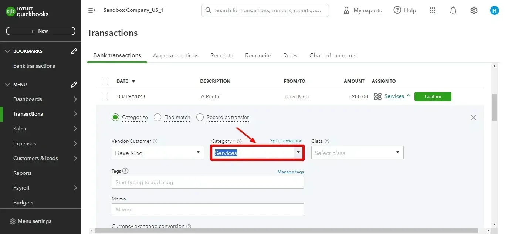Image resolution: width=505 pixels, height=234 pixels.
Task: Sort by the Date column arrow
Action: click(133, 81)
